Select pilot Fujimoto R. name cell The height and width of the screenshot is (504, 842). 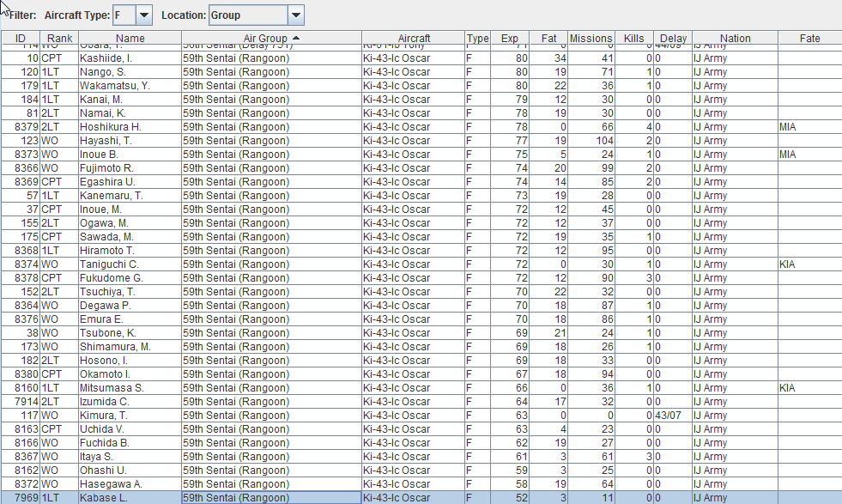[130, 168]
